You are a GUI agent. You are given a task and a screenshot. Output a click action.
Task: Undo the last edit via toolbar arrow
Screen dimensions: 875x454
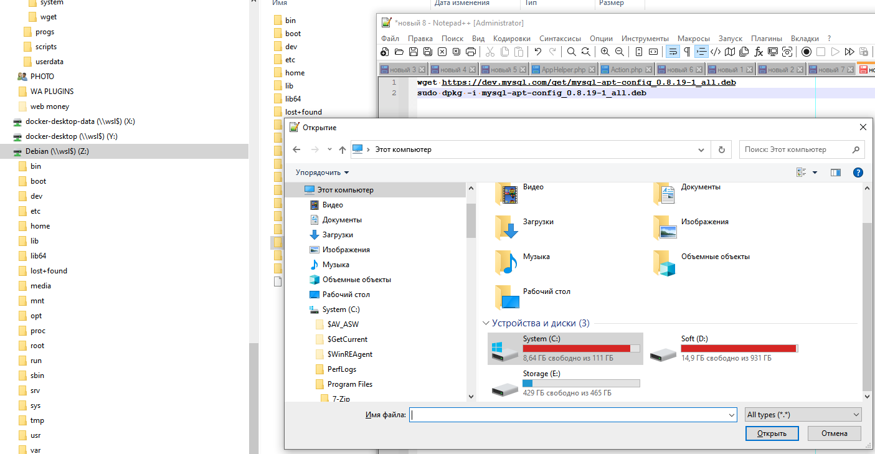pyautogui.click(x=538, y=52)
